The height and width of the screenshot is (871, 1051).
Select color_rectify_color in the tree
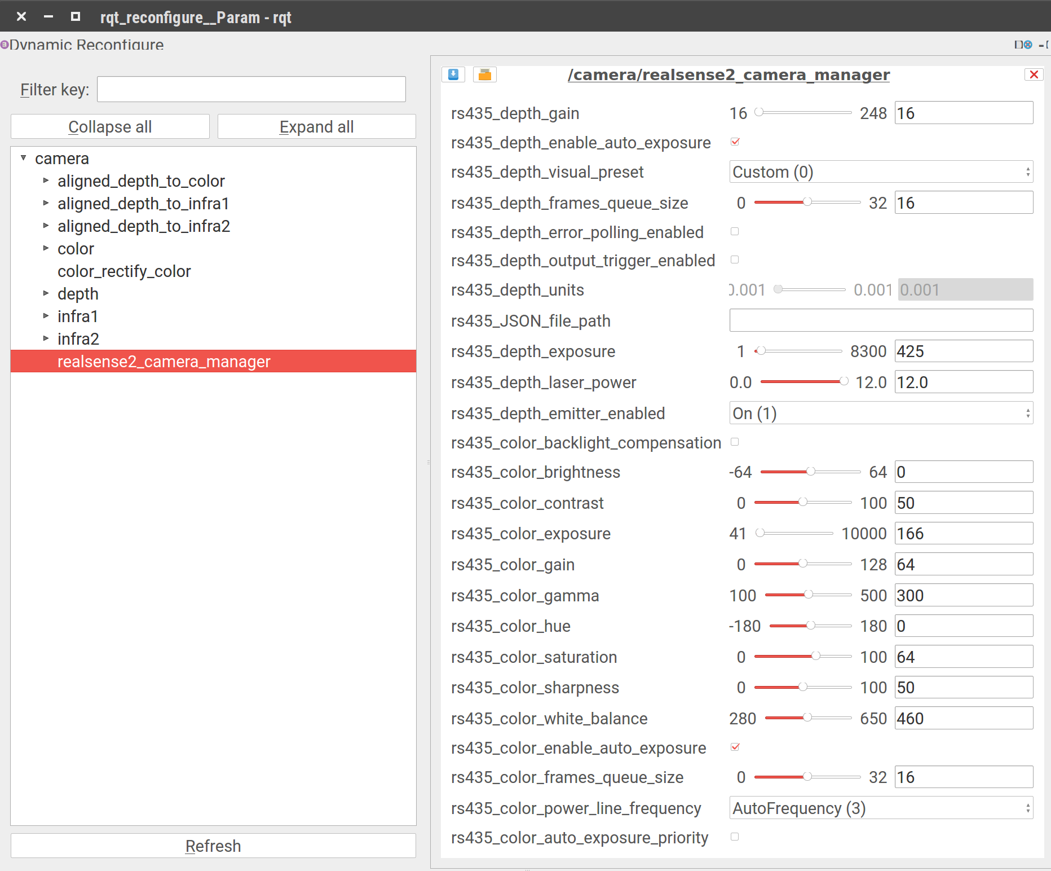(124, 271)
